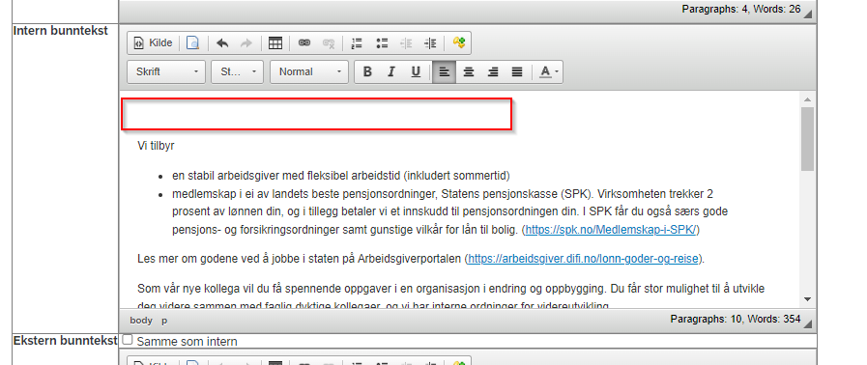Select the body element in the path bar
The width and height of the screenshot is (867, 365).
pos(141,321)
